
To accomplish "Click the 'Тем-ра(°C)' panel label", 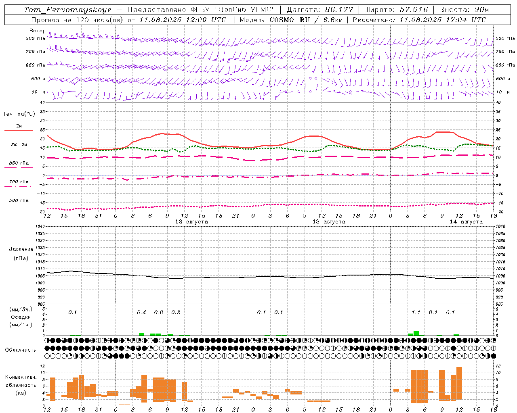I will 19,114.
